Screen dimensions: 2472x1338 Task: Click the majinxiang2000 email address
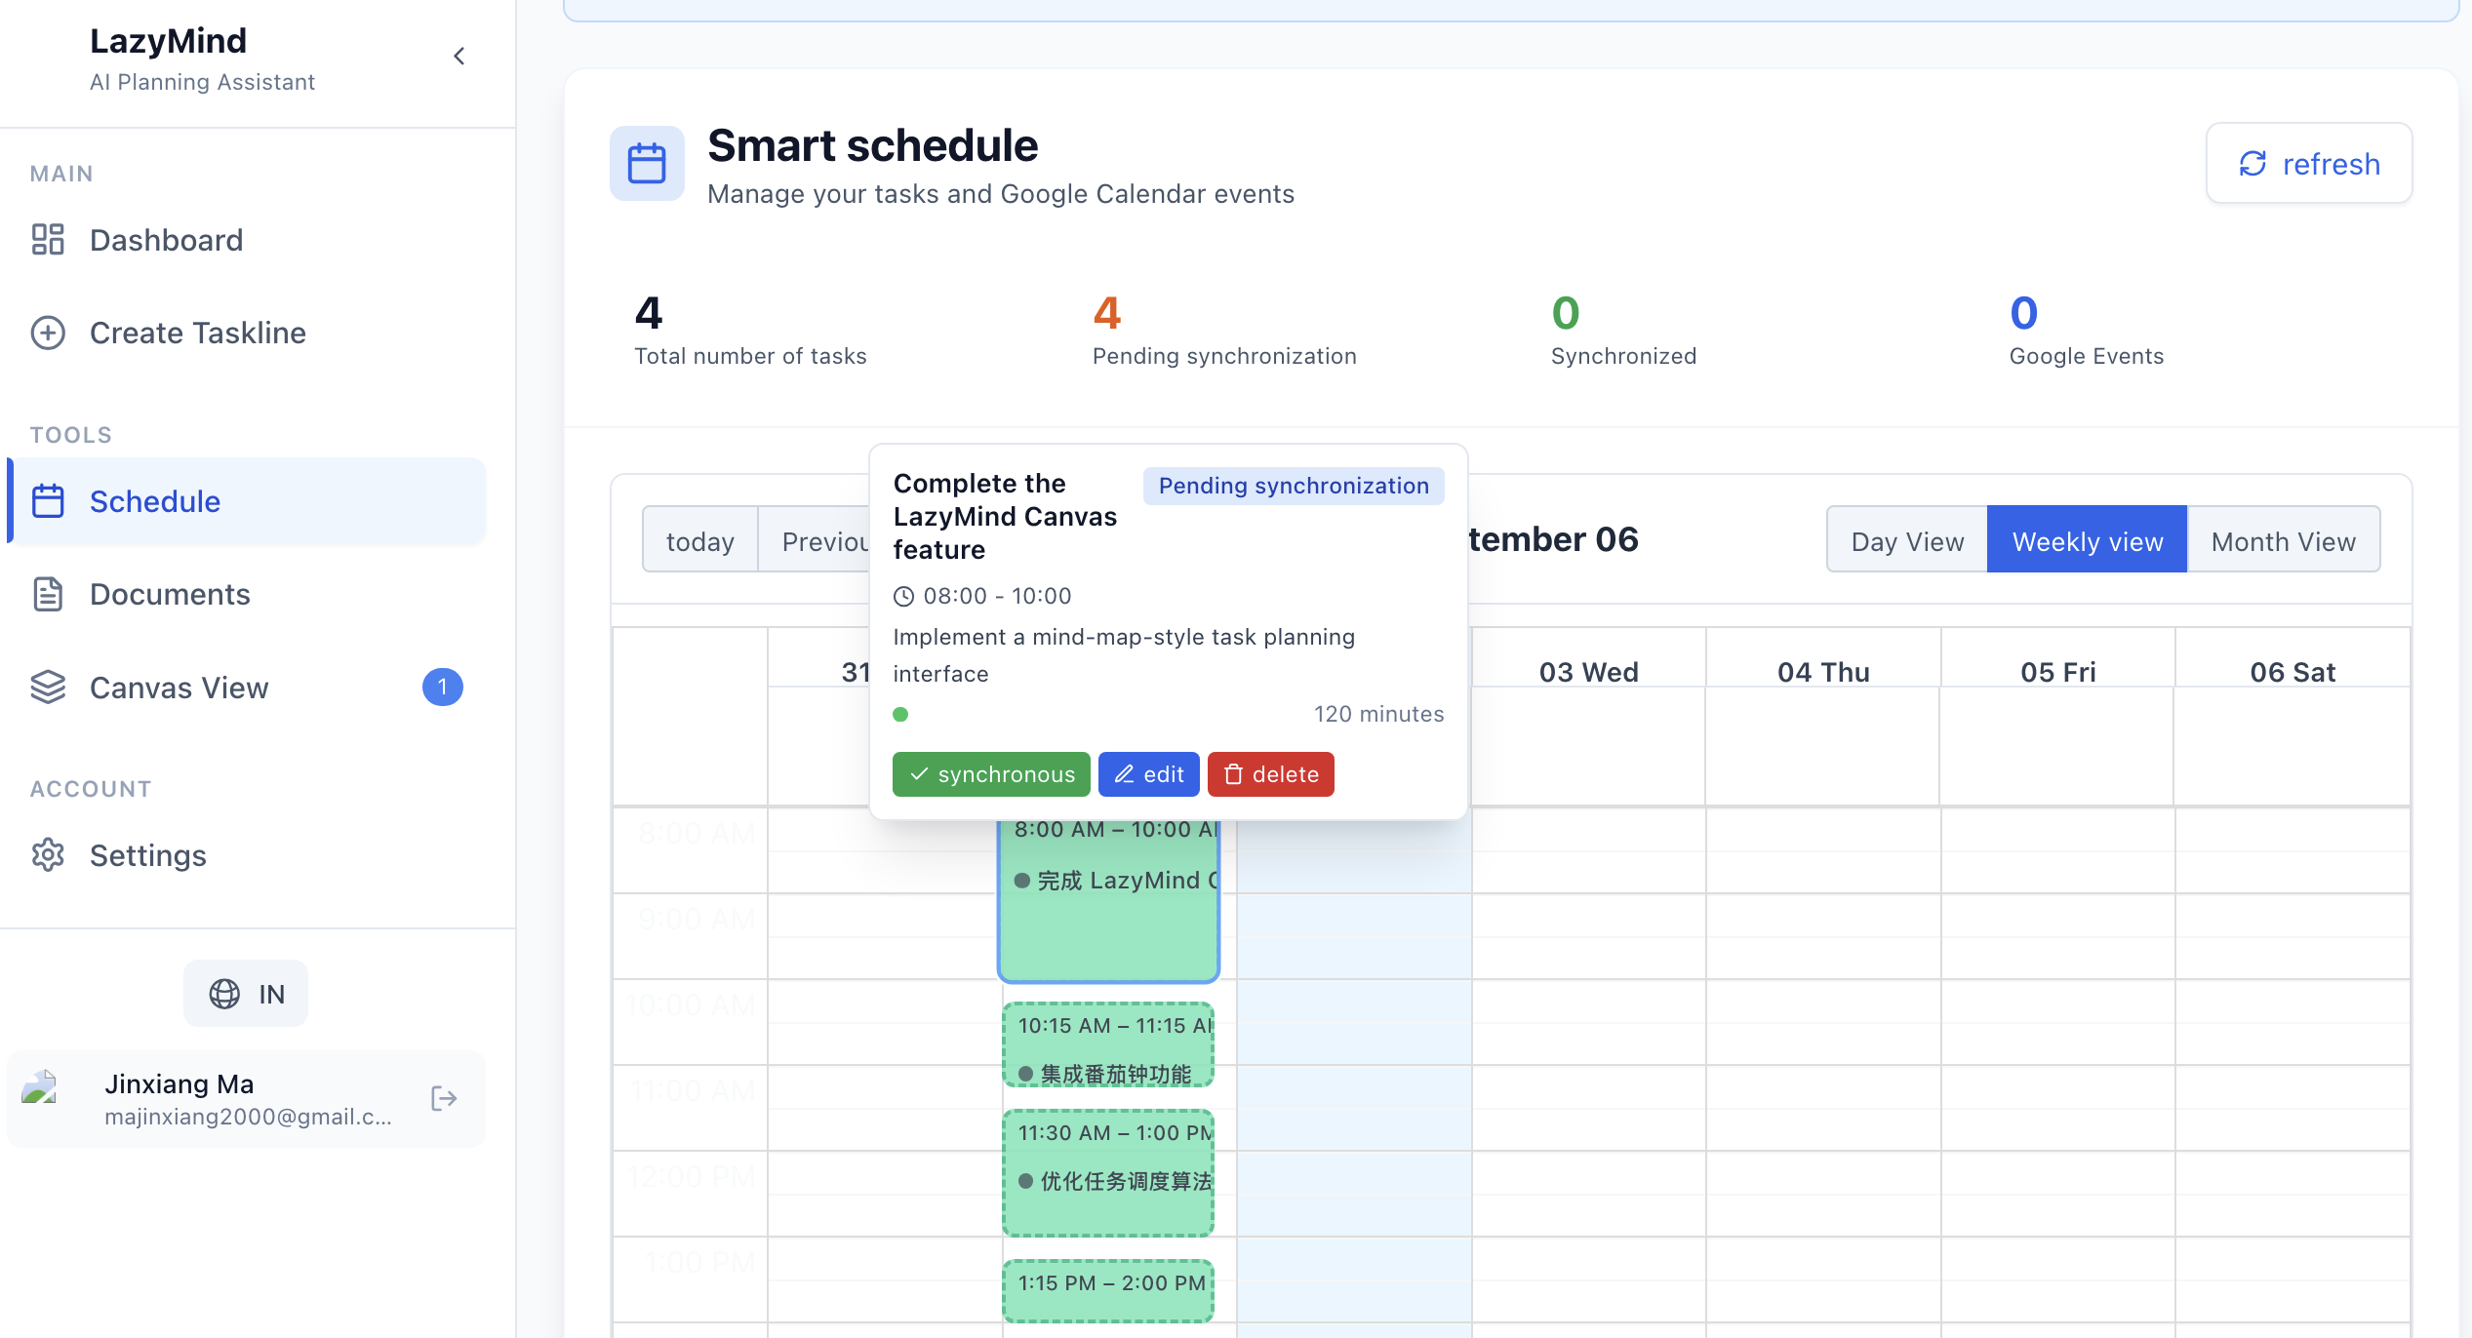[x=248, y=1117]
